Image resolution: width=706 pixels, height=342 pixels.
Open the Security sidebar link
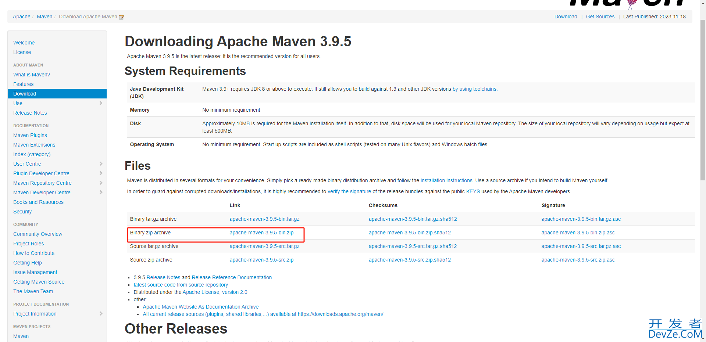coord(22,212)
